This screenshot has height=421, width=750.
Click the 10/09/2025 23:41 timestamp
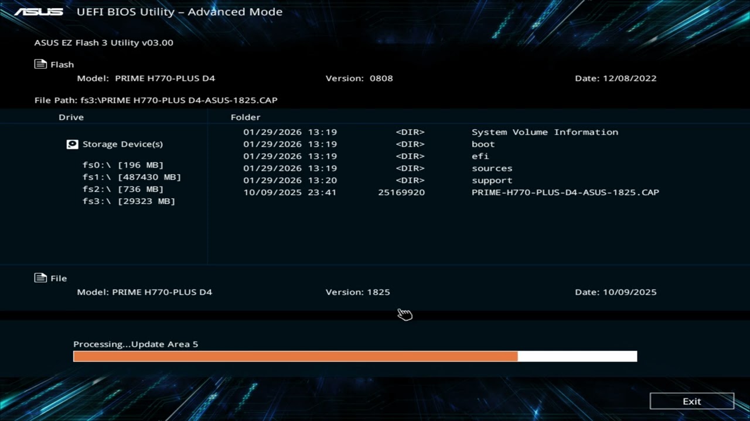coord(290,192)
